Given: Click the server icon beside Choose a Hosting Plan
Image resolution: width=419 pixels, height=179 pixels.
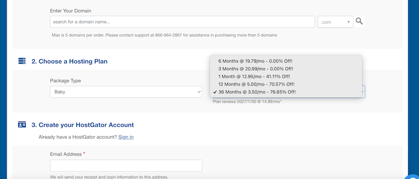Looking at the screenshot, I should [22, 61].
